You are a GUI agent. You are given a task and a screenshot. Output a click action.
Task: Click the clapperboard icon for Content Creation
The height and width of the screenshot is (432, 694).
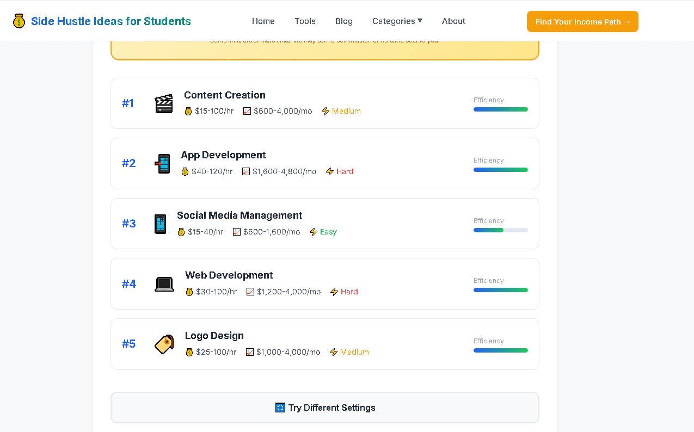point(164,103)
